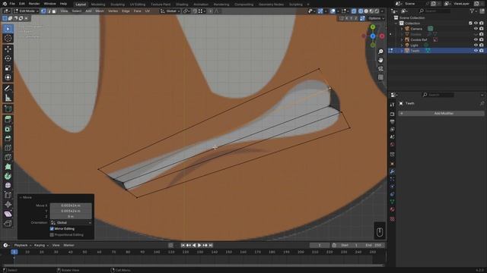Expand Camera item in outliner

point(402,29)
